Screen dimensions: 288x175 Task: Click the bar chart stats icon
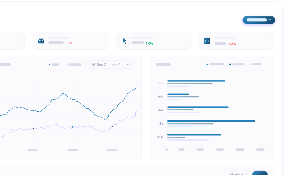coord(207,41)
